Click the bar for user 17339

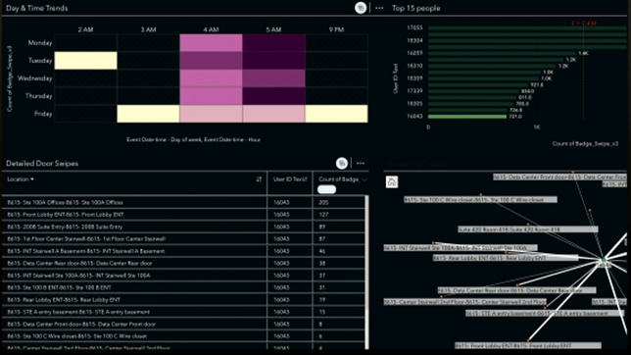(473, 91)
